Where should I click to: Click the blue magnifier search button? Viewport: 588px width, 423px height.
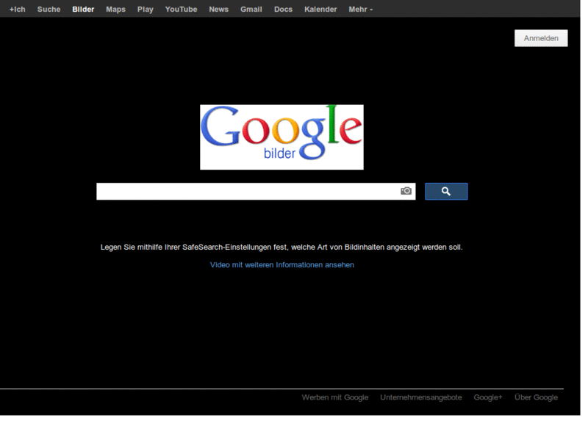click(x=446, y=192)
